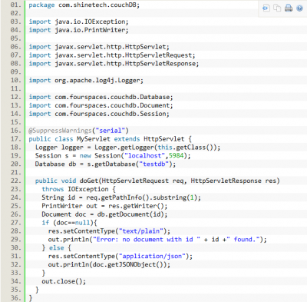Viewport: 307px width, 302px height.
Task: Click the print code printer icon
Action: 289,8
